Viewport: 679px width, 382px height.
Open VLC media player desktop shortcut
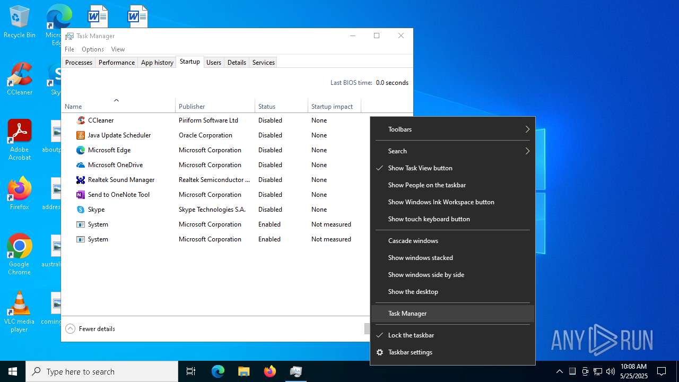point(20,312)
